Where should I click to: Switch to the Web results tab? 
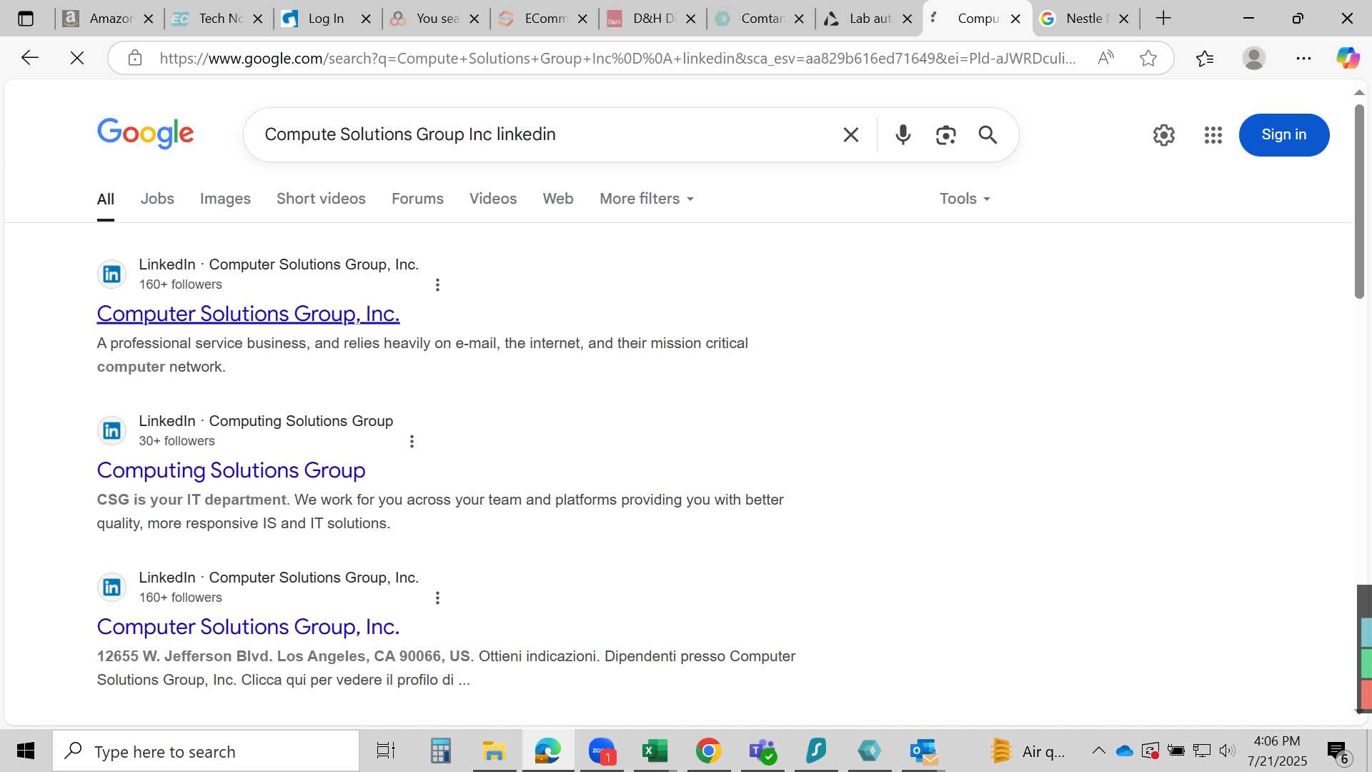(558, 199)
